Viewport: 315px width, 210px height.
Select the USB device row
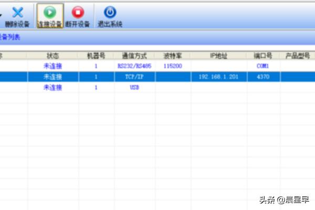pyautogui.click(x=134, y=87)
